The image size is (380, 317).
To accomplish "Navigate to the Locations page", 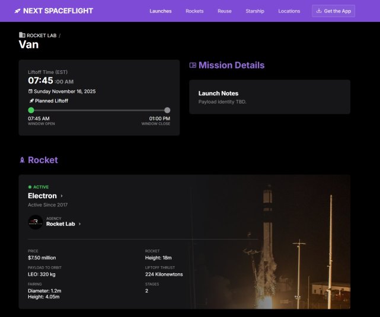I will pos(289,11).
